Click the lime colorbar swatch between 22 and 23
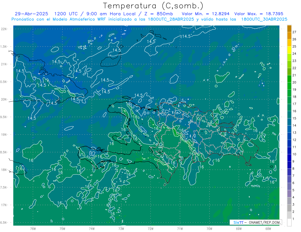Viewport: 301px width, 232px height. click(289, 65)
